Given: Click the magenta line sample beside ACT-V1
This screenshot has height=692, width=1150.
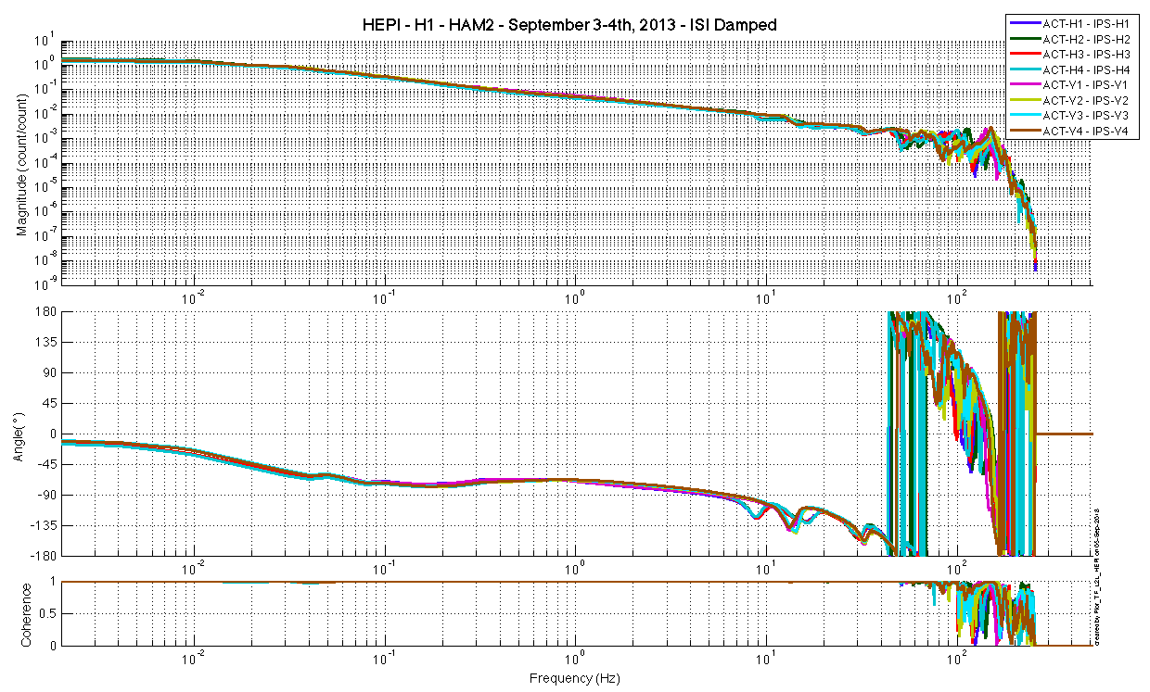Looking at the screenshot, I should 1024,85.
